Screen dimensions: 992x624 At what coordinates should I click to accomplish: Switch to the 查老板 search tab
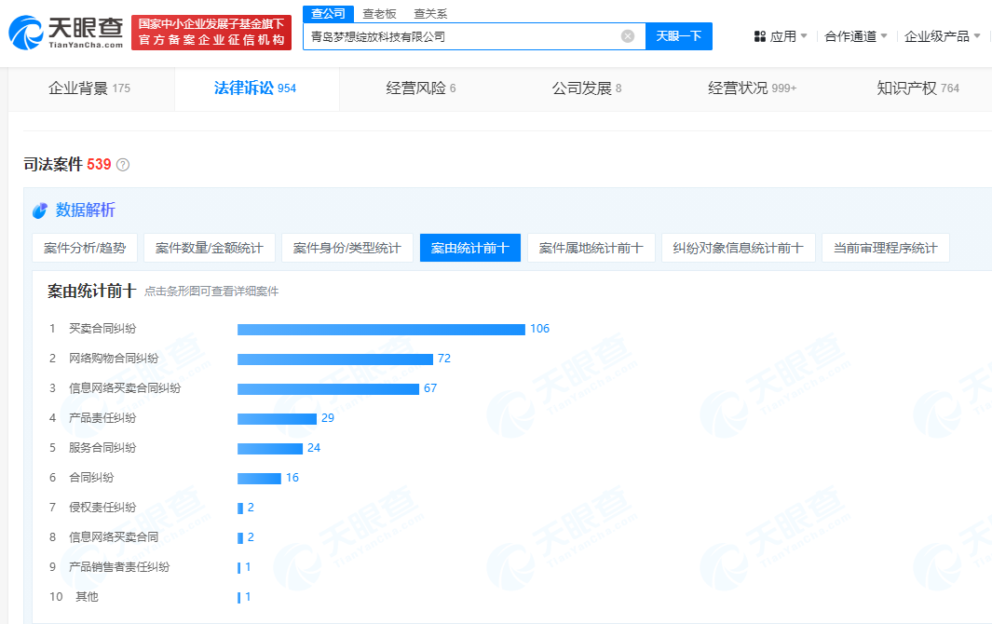pyautogui.click(x=380, y=14)
